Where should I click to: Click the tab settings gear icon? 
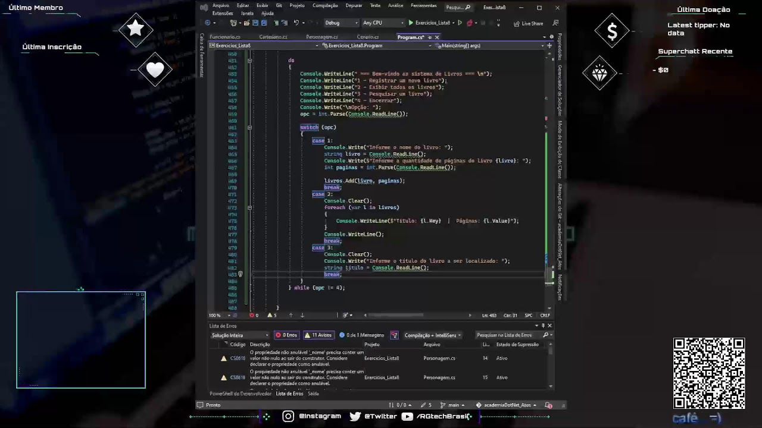(551, 37)
